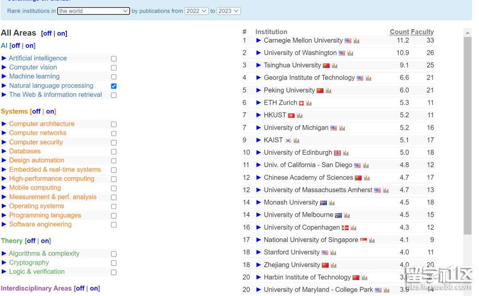Open the start year dropdown showing 2022
This screenshot has height=296, width=479.
coord(197,11)
